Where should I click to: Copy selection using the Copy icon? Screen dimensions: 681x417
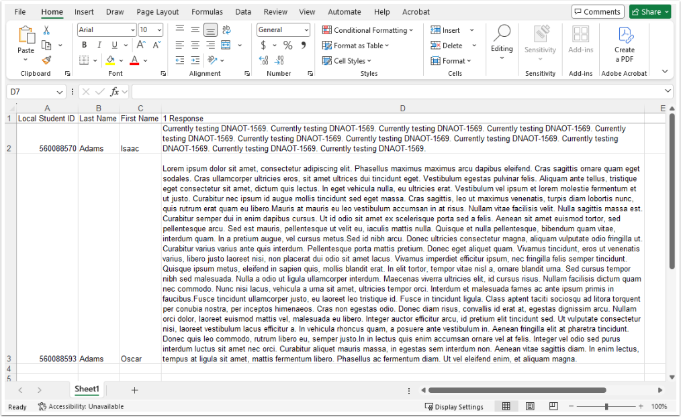(46, 45)
